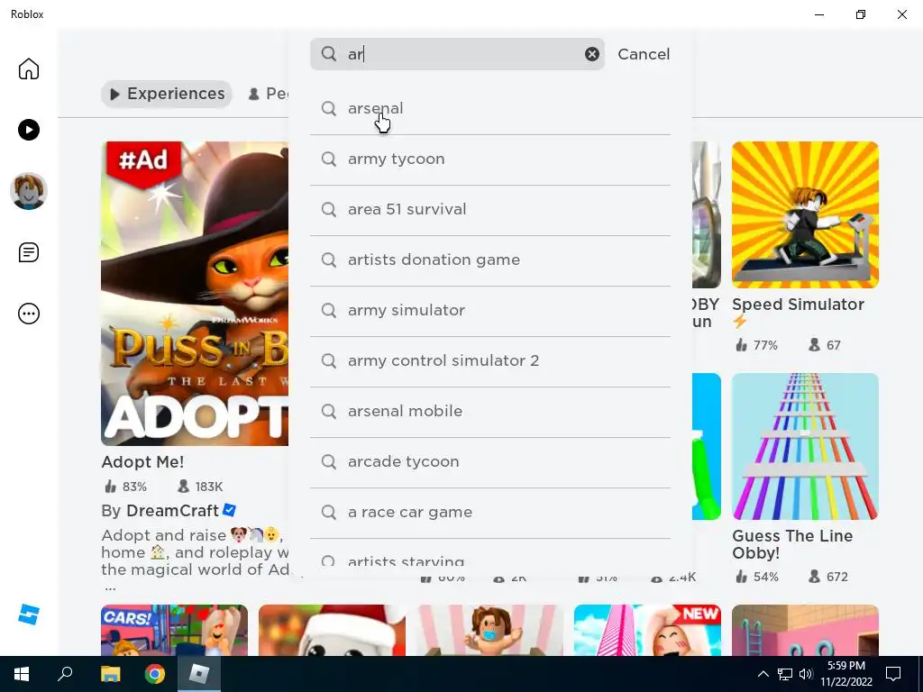
Task: Click into the search field containing 'ar'
Action: click(457, 54)
